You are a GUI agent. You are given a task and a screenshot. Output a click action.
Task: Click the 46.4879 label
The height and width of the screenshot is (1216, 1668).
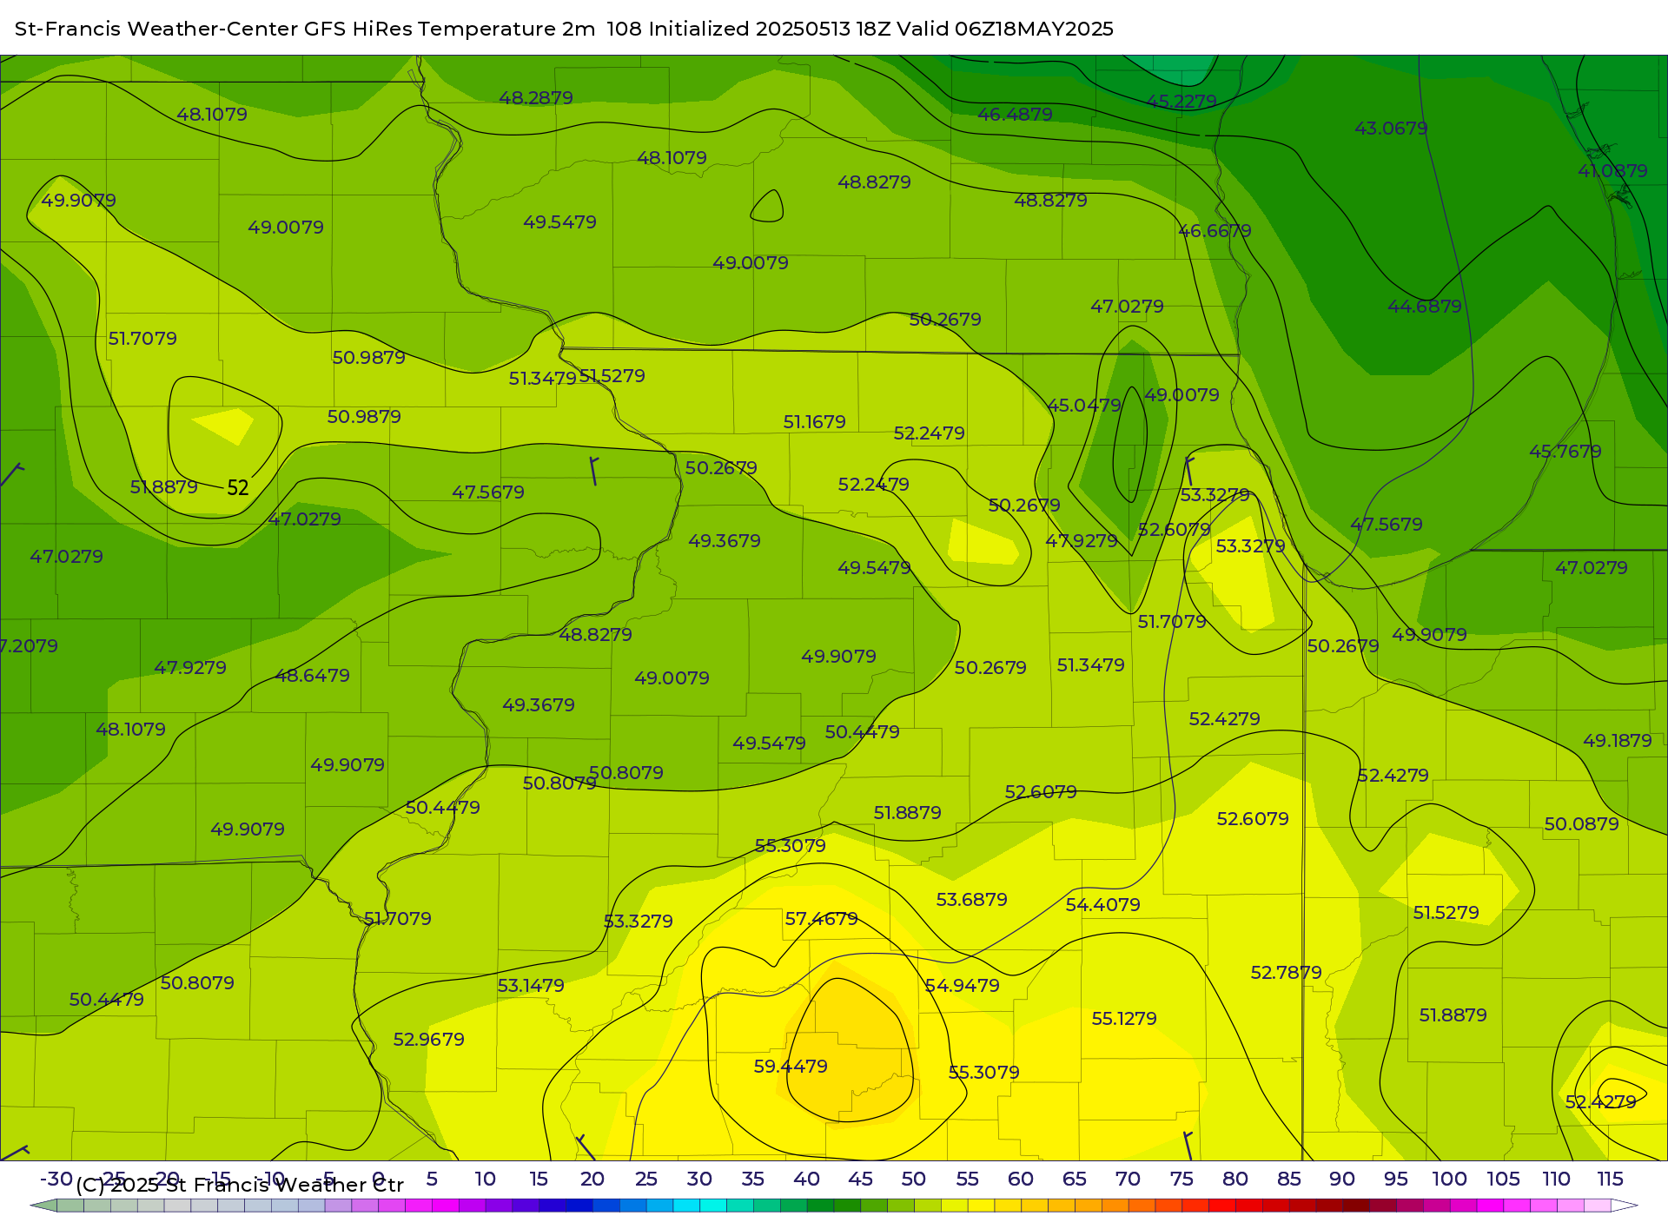tap(1015, 114)
